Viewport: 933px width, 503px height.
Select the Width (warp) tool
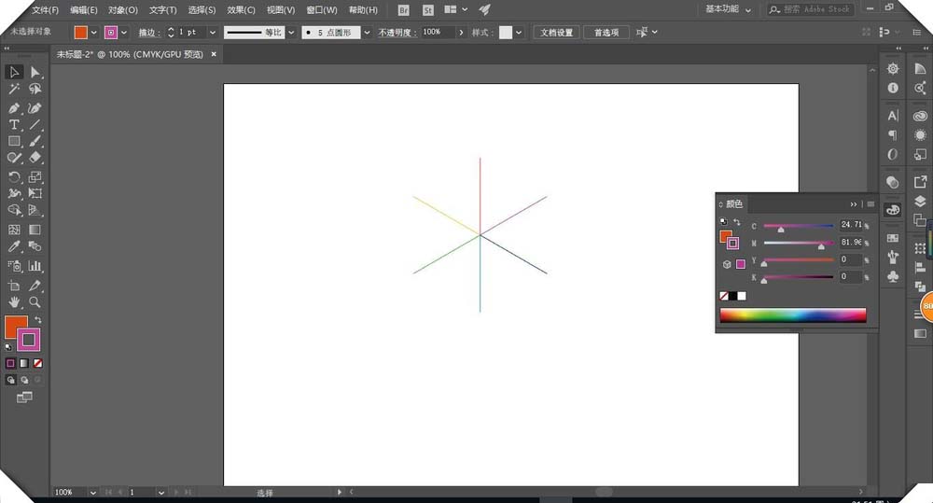(x=14, y=193)
